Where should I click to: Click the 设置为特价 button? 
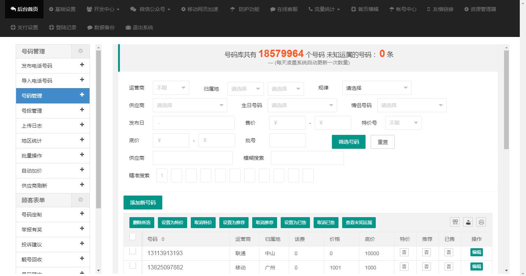click(173, 222)
